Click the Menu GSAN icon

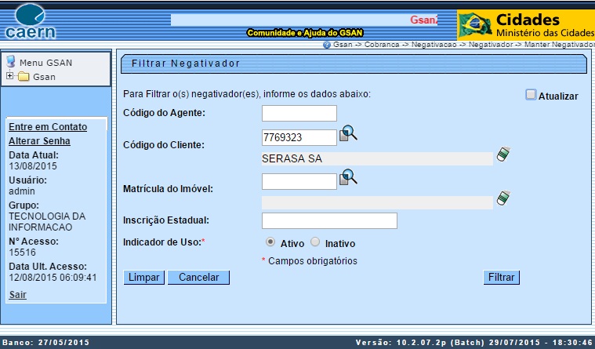coord(11,62)
